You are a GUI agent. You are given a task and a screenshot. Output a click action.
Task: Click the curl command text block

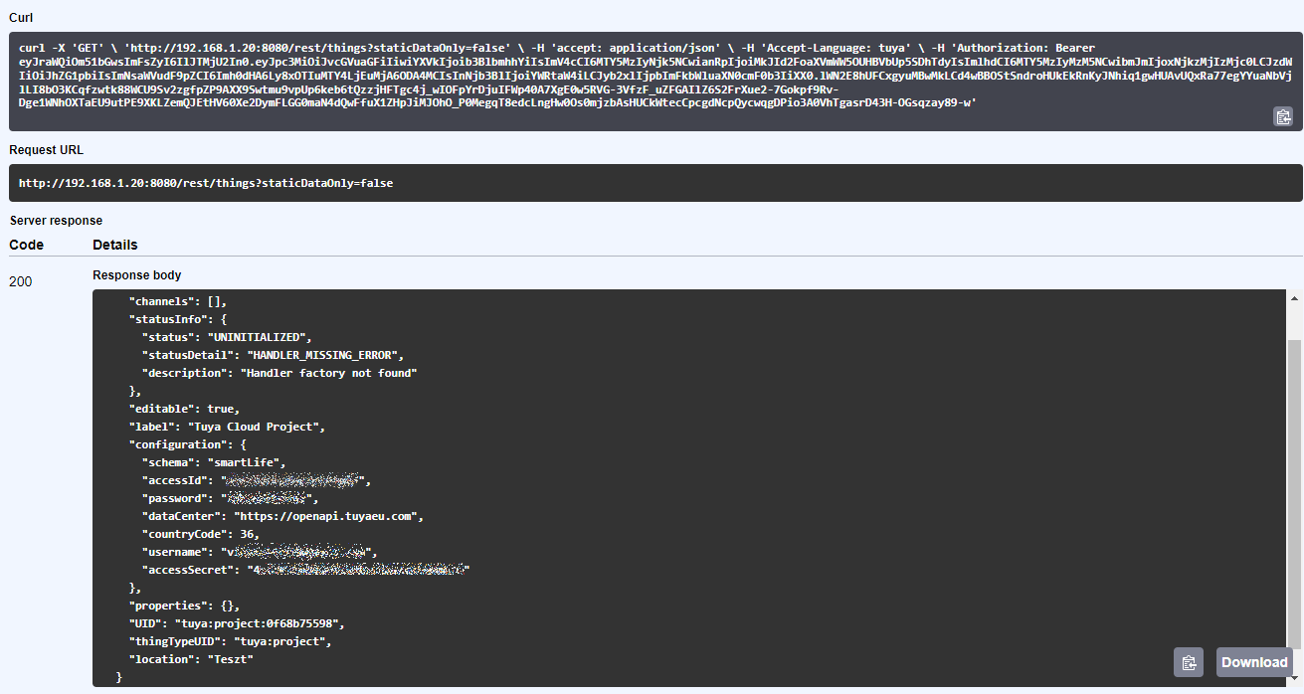point(655,82)
